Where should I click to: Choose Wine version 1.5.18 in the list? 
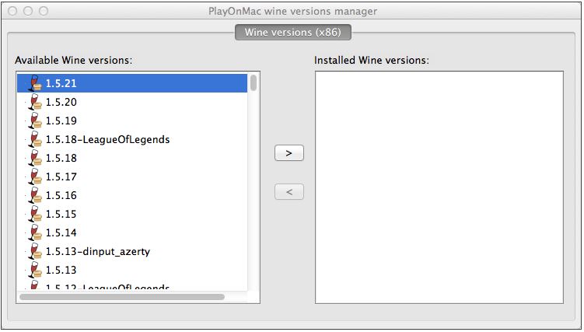[x=132, y=158]
